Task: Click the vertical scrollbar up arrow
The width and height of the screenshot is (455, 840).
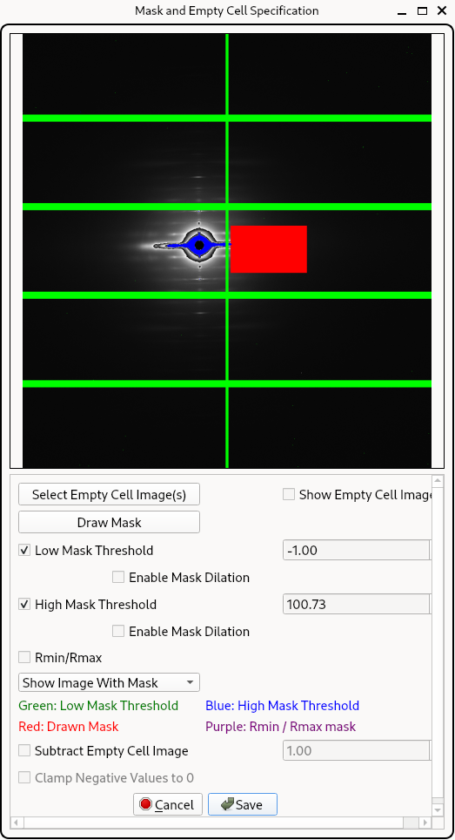Action: coord(438,480)
